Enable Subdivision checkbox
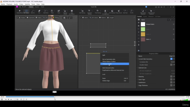This screenshot has height=107, width=190. click(x=171, y=82)
